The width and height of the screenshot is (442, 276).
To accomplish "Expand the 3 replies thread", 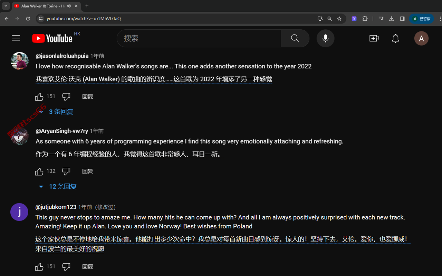I will [x=56, y=112].
